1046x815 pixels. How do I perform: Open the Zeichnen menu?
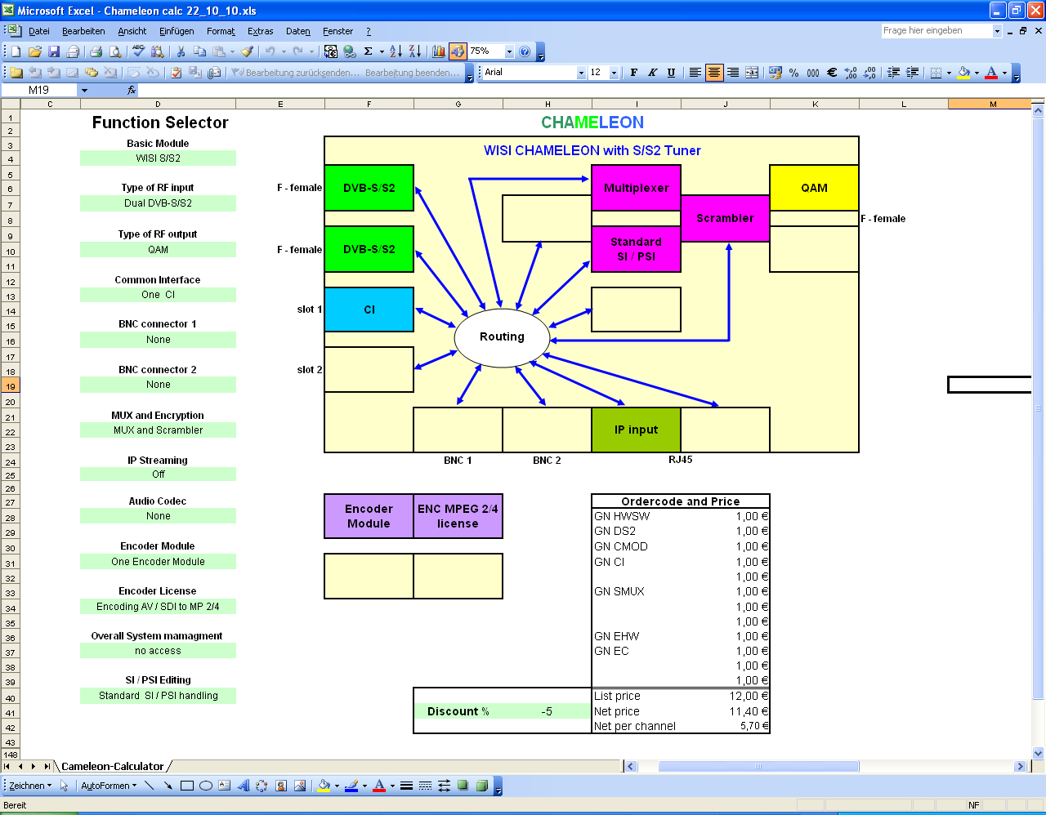[30, 786]
